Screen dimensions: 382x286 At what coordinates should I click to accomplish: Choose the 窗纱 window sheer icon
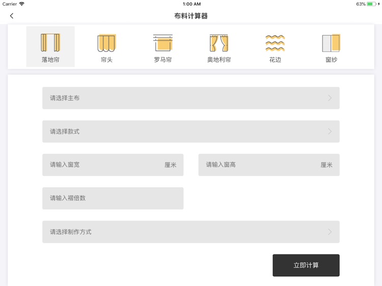pos(331,43)
